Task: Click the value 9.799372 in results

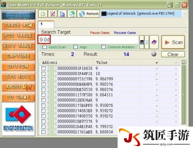Action: tap(104, 127)
